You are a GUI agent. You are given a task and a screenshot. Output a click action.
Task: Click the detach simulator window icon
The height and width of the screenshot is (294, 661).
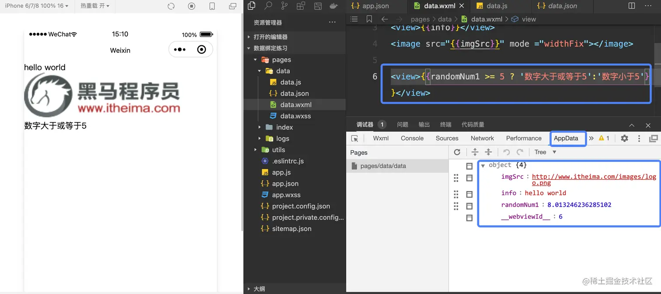click(x=233, y=6)
